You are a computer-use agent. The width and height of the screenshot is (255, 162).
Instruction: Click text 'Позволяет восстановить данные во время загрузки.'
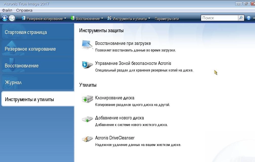coord(135,50)
